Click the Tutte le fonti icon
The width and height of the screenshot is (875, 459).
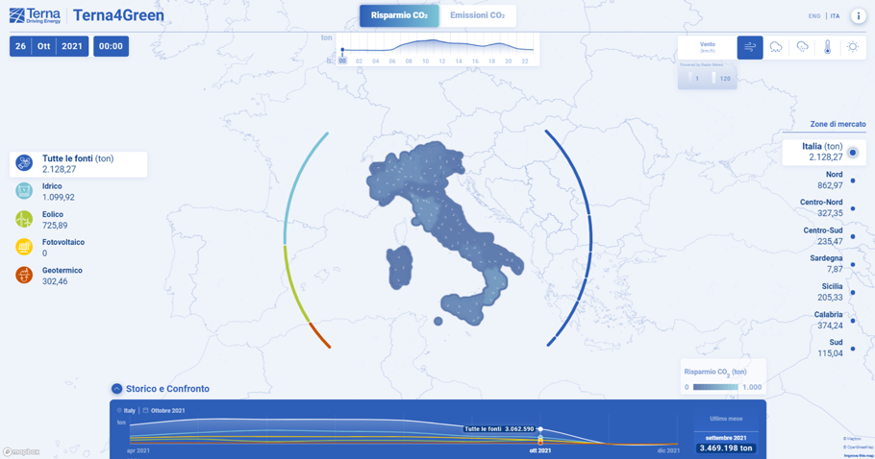[x=24, y=162]
